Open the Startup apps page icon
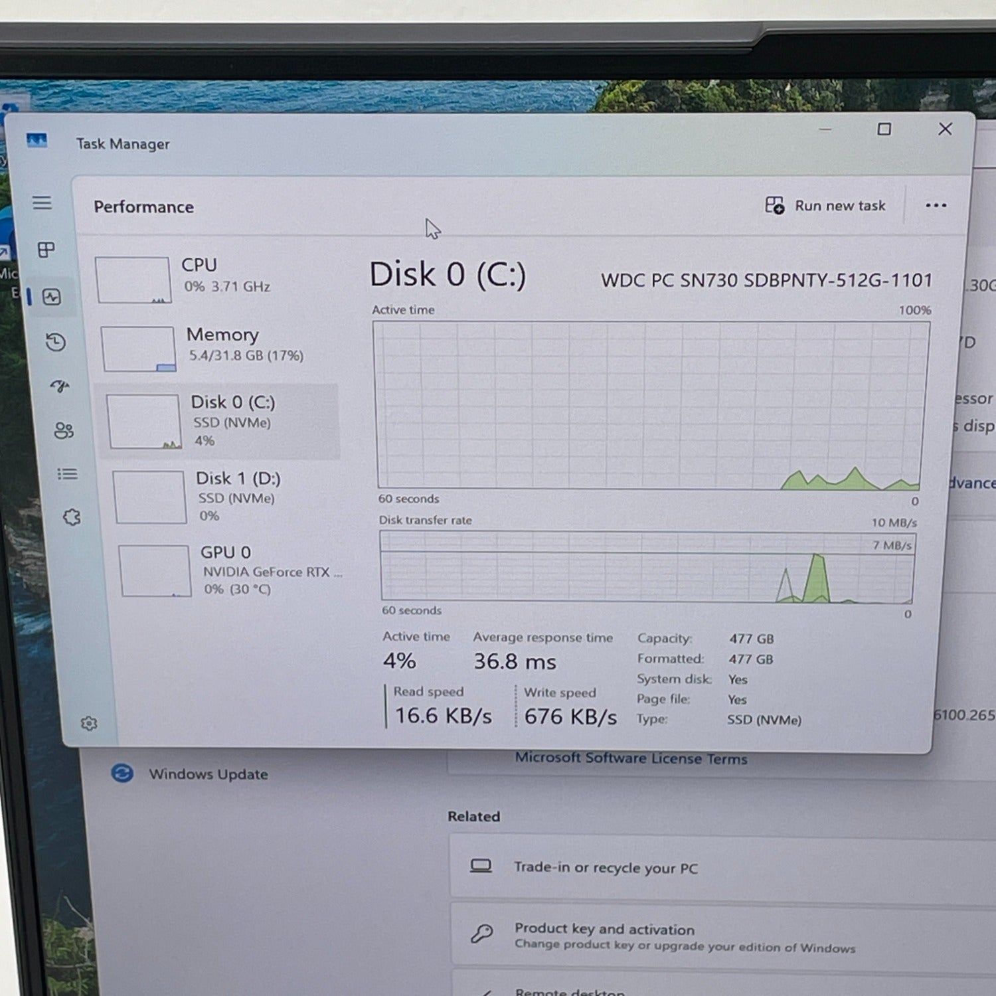Screen dimensions: 996x996 pos(60,386)
